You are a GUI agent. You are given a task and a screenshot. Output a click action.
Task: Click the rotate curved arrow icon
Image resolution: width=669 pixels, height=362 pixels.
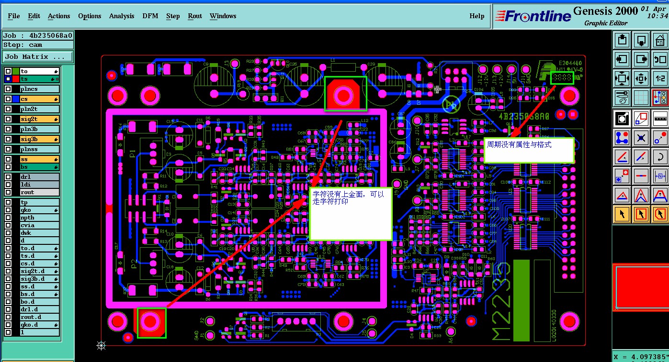(661, 156)
